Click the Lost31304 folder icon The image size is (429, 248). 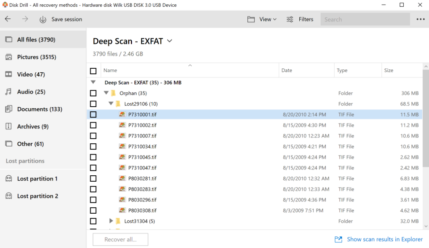coord(118,221)
